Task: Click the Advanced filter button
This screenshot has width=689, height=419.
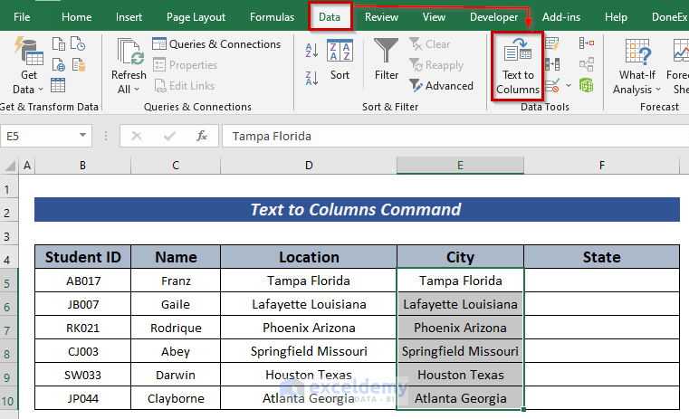Action: pos(441,86)
